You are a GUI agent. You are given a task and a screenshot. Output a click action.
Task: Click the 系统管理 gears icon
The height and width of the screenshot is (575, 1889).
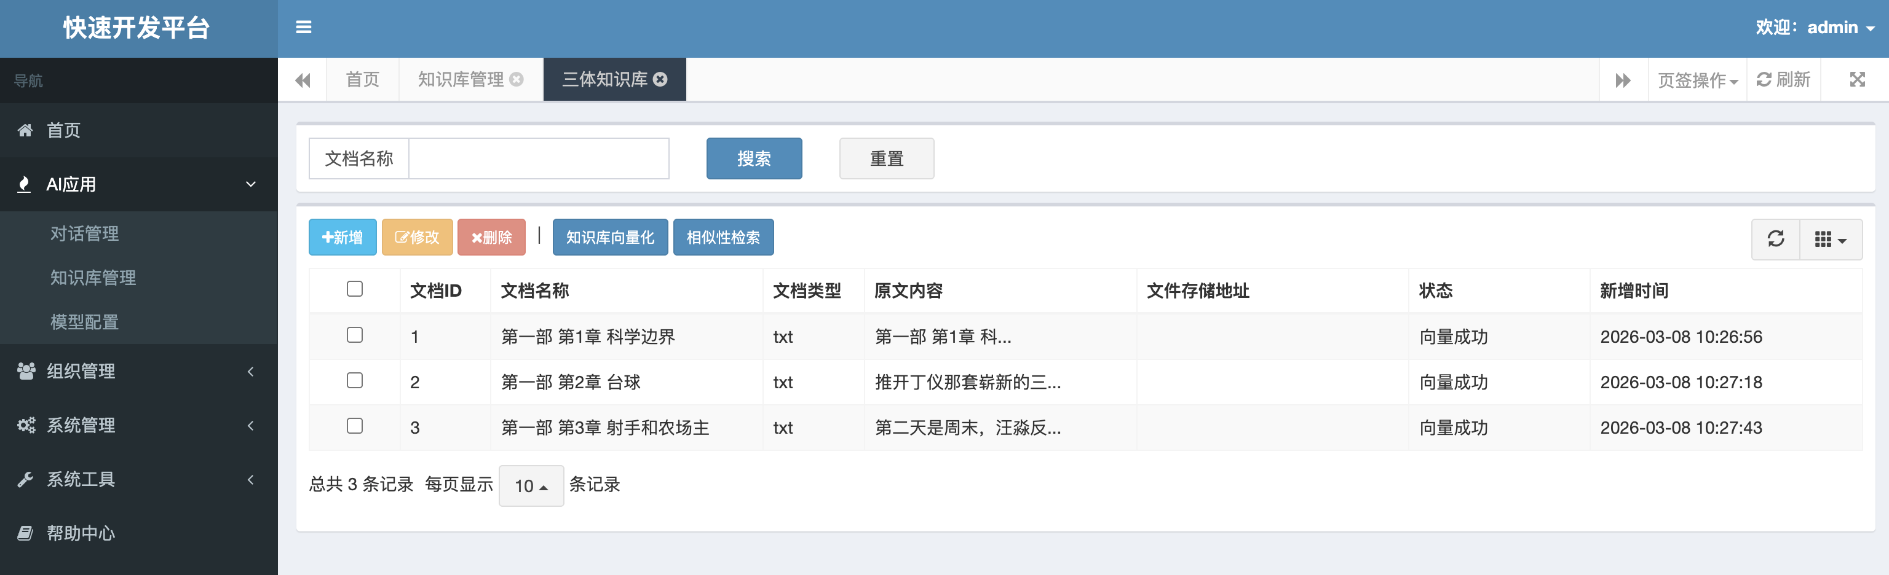pos(25,426)
